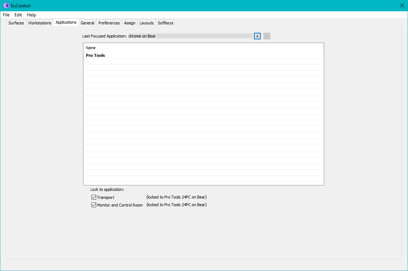View the Layouts tab
The height and width of the screenshot is (271, 408).
(146, 23)
